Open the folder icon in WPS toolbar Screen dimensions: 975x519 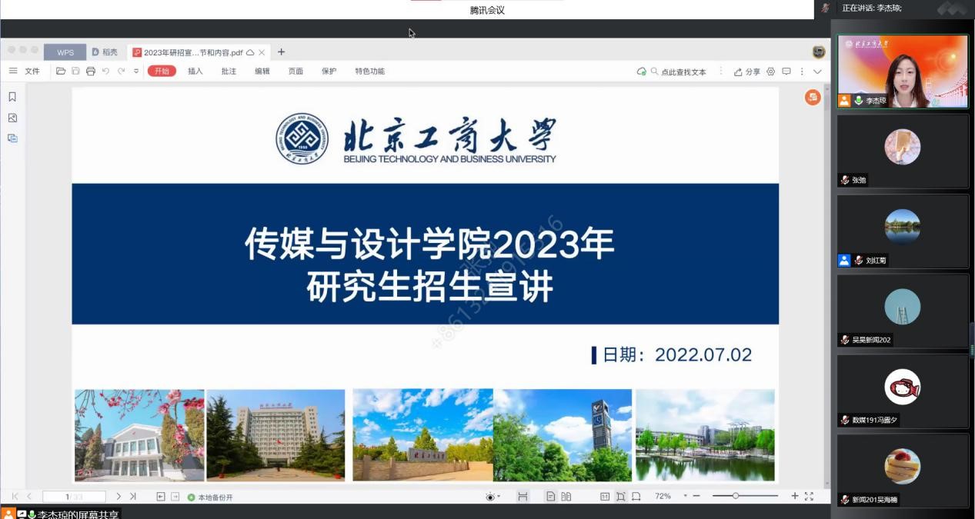click(61, 72)
